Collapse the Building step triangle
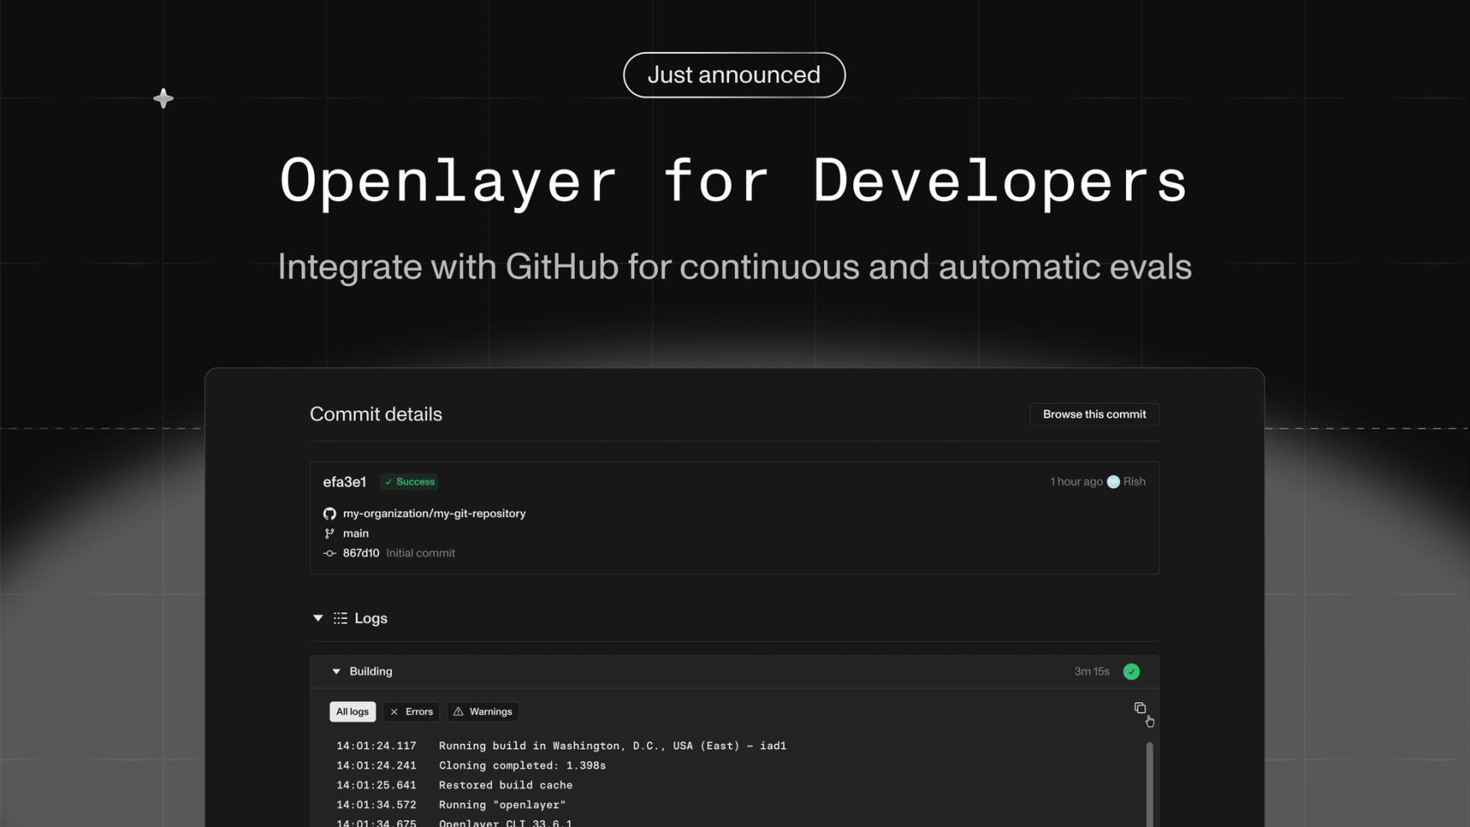The height and width of the screenshot is (827, 1470). coord(336,672)
